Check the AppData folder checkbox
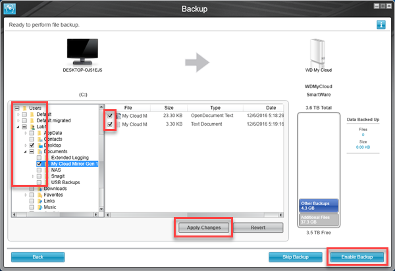 tap(32, 133)
